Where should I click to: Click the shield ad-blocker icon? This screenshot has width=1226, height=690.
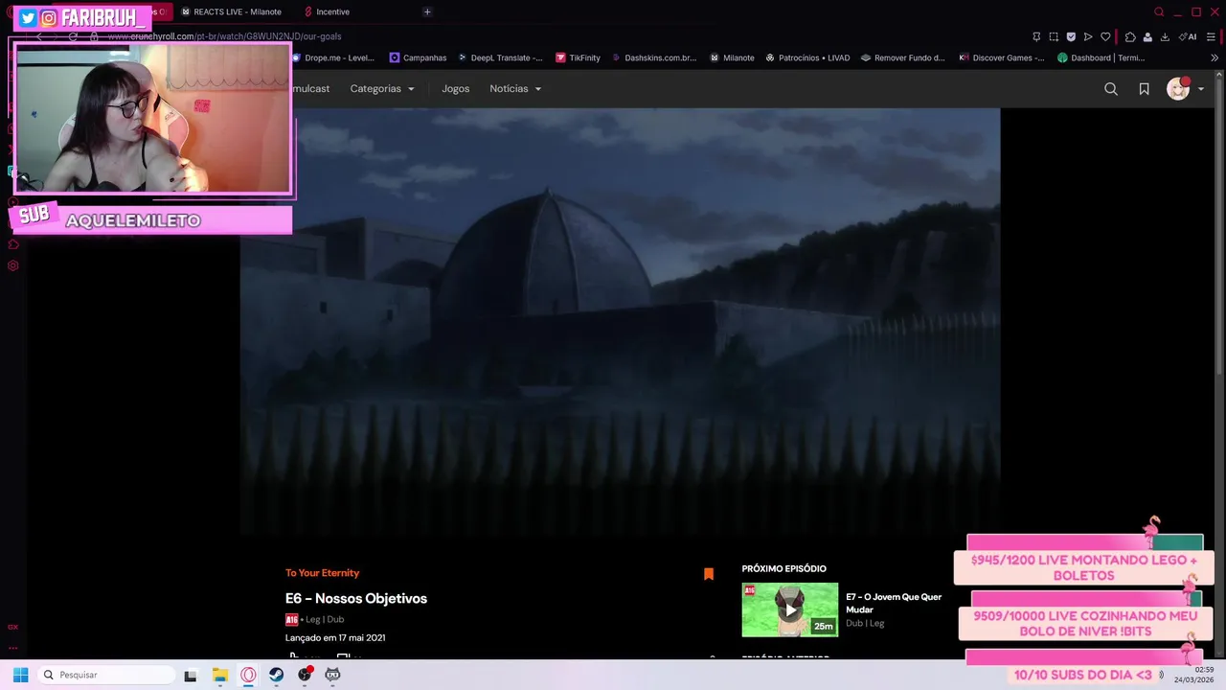click(1071, 36)
